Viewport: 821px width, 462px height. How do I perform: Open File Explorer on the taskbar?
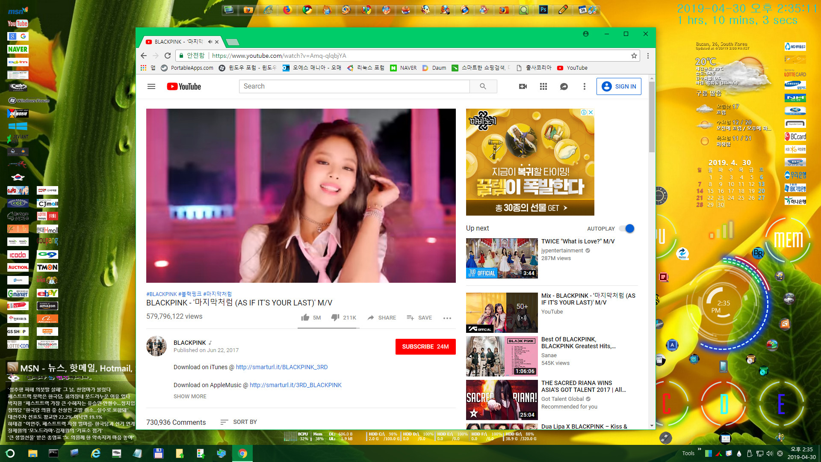click(33, 453)
